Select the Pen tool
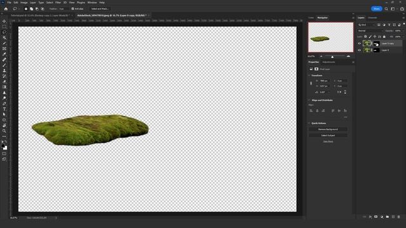 click(x=4, y=103)
